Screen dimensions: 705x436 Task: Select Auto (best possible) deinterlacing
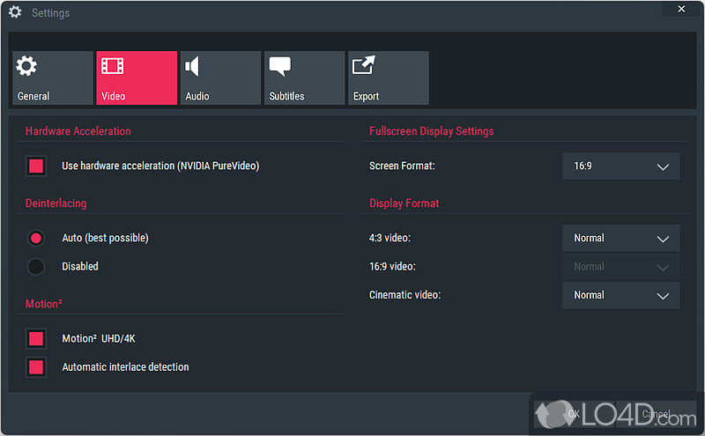36,238
